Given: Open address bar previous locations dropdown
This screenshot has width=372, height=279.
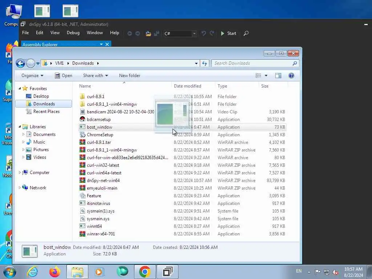Looking at the screenshot, I should pyautogui.click(x=196, y=63).
